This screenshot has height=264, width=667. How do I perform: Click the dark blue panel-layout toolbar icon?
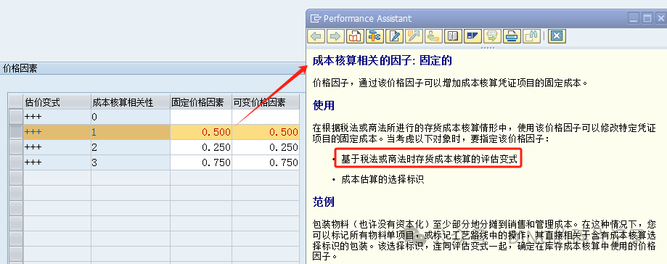coord(472,36)
